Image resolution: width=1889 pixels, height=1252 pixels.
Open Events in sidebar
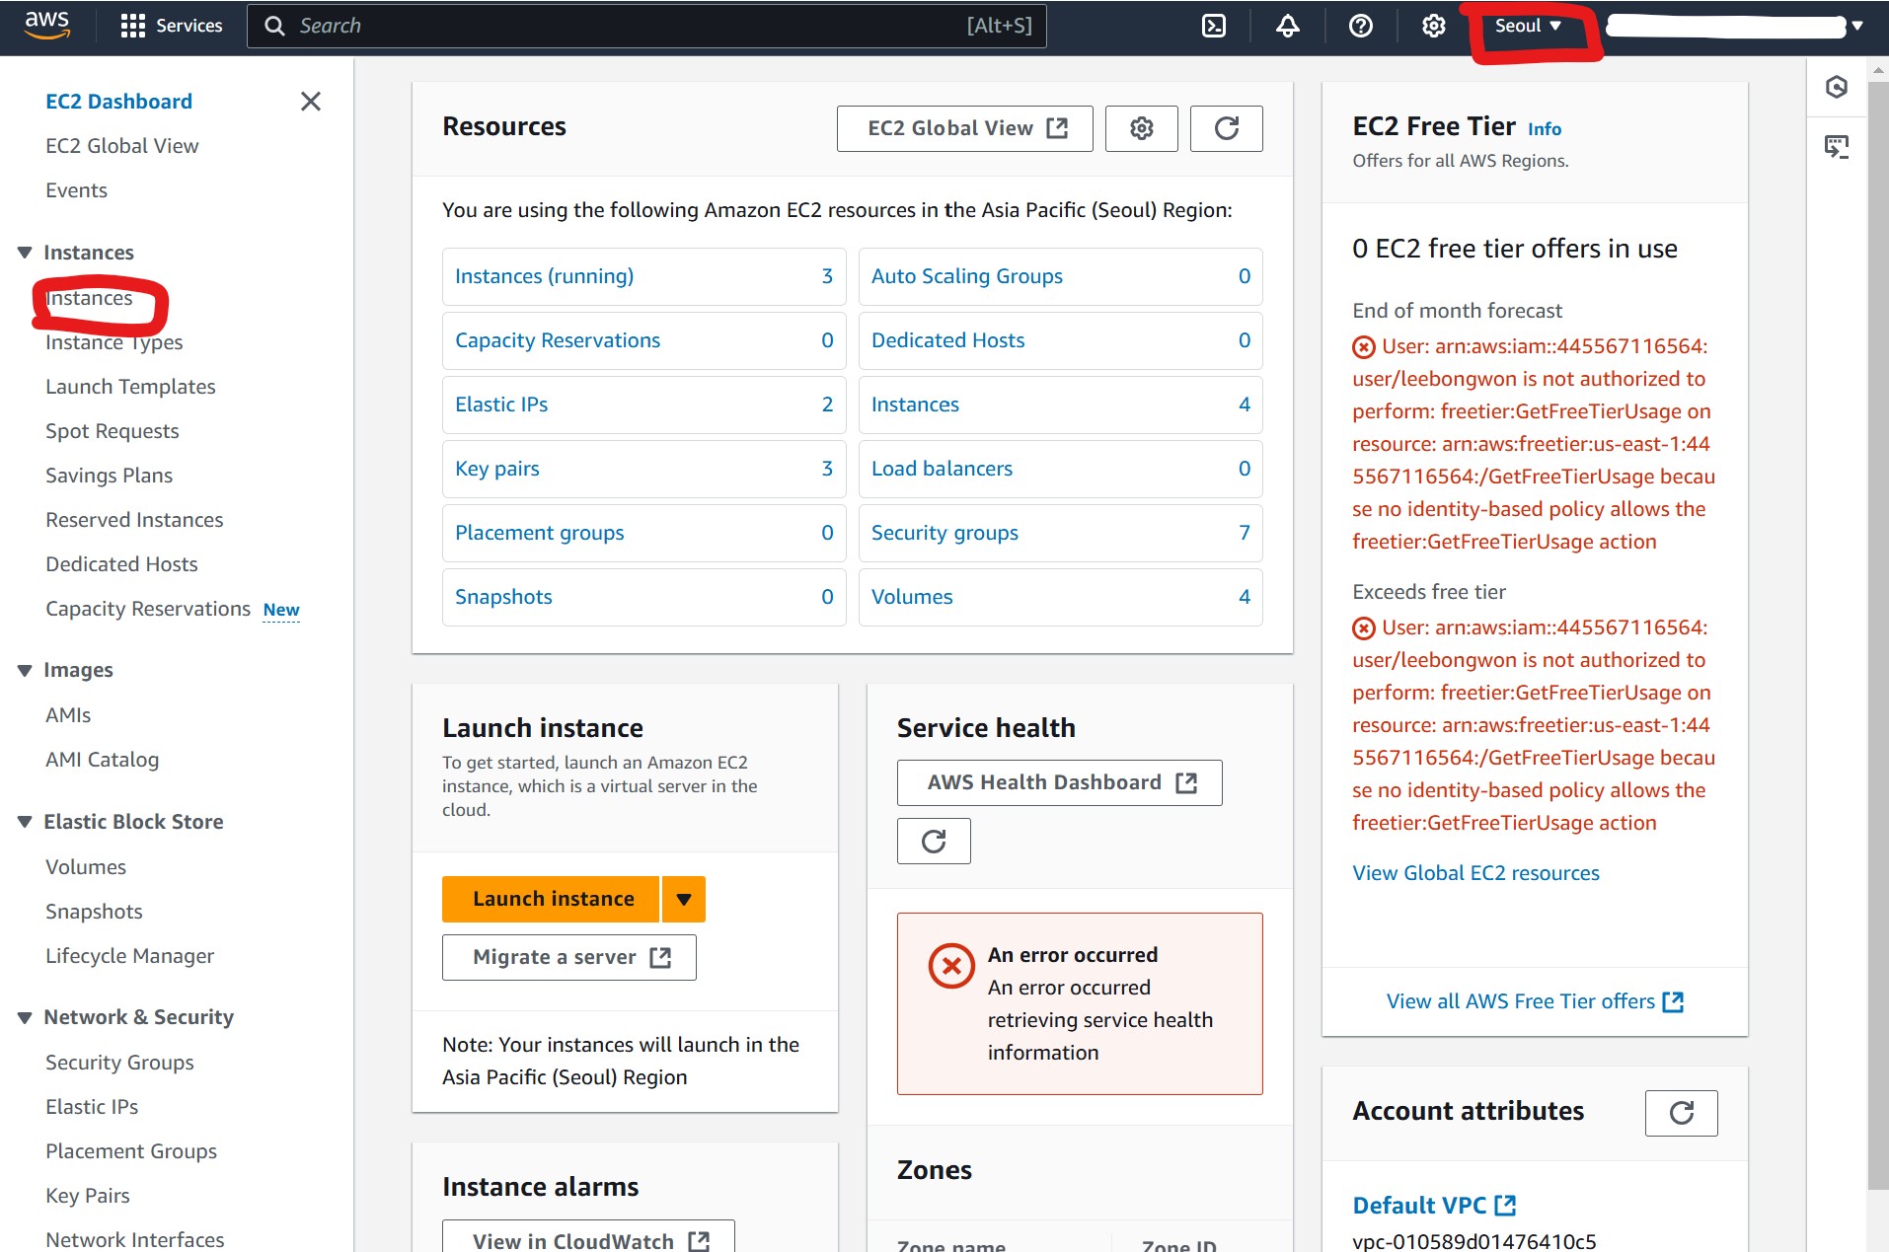coord(76,190)
